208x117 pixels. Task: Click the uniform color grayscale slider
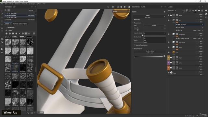[x=149, y=57]
